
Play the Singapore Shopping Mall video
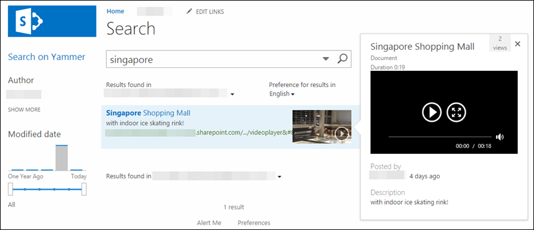(432, 112)
